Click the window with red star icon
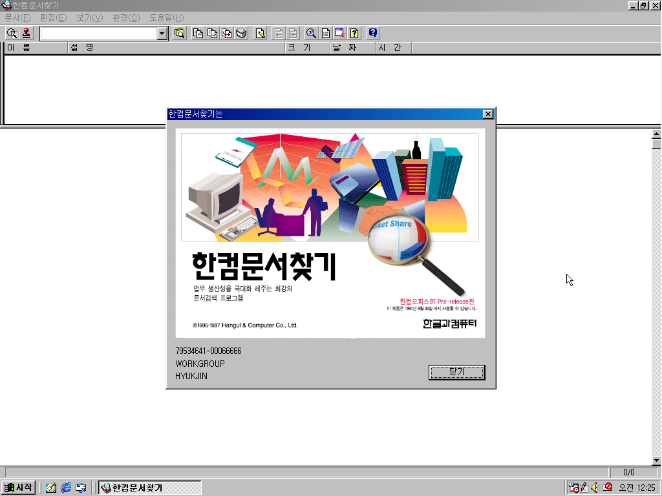 340,34
